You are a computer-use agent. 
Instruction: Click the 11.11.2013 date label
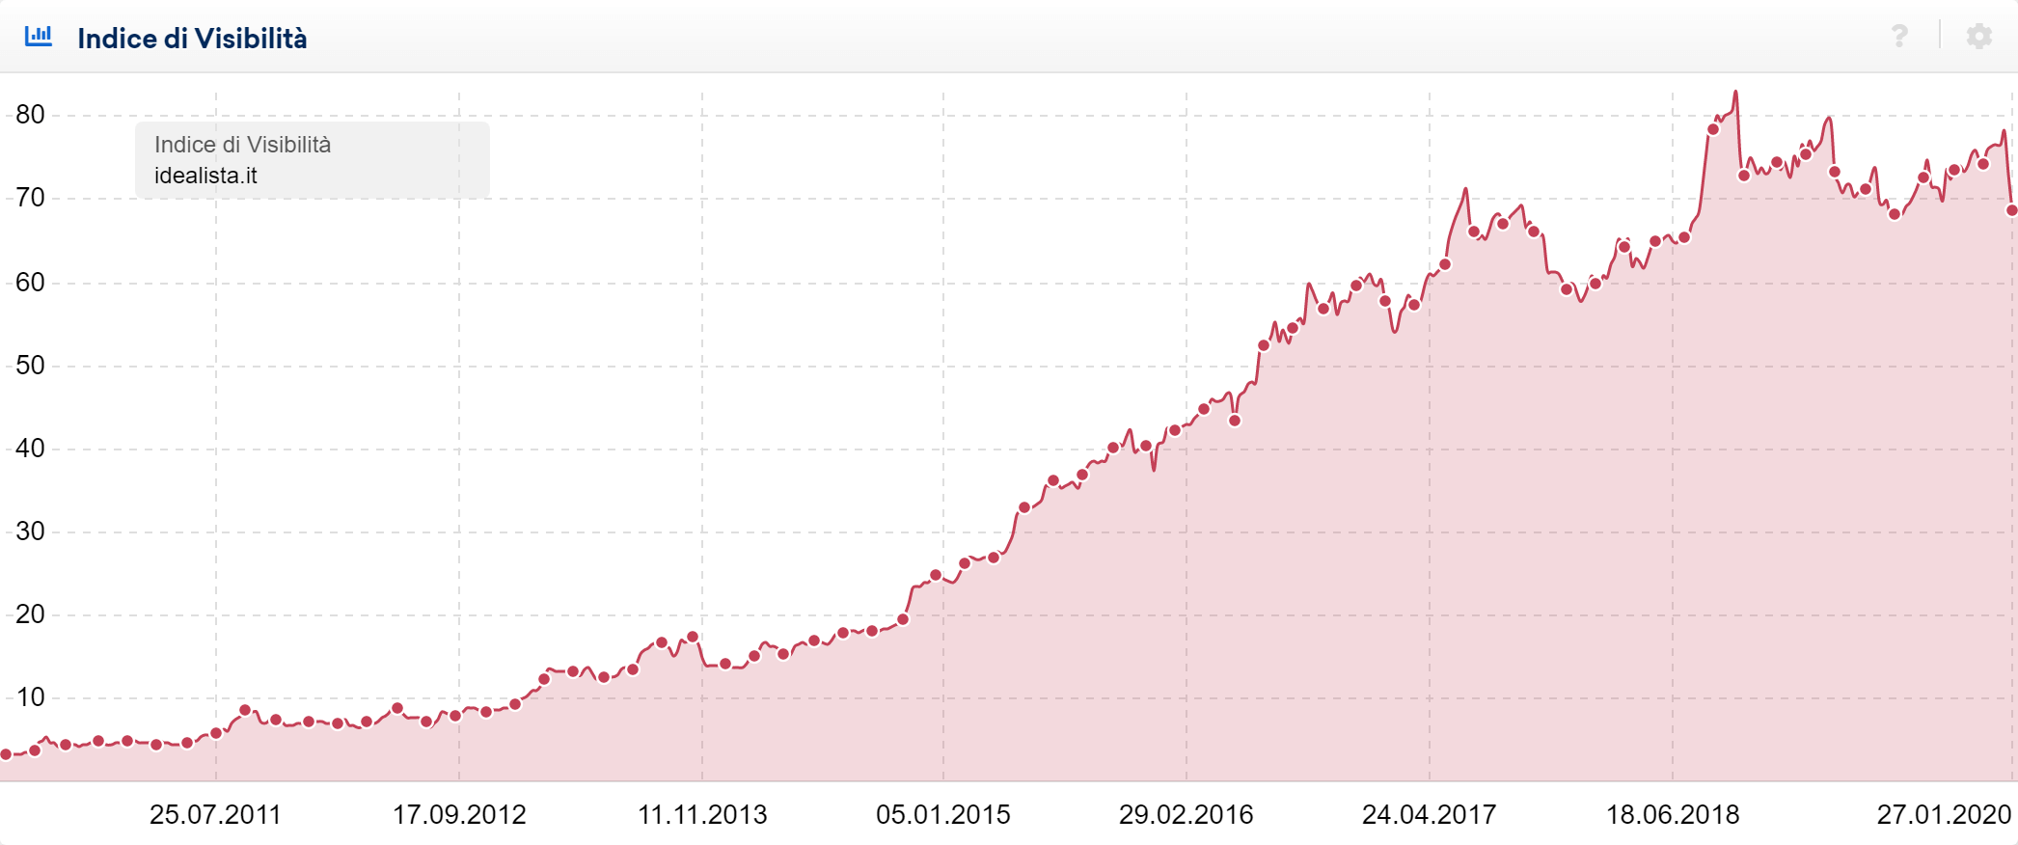[702, 815]
